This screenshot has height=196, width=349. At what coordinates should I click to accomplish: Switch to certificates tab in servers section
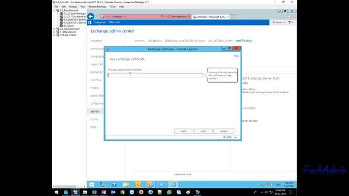coord(244,41)
